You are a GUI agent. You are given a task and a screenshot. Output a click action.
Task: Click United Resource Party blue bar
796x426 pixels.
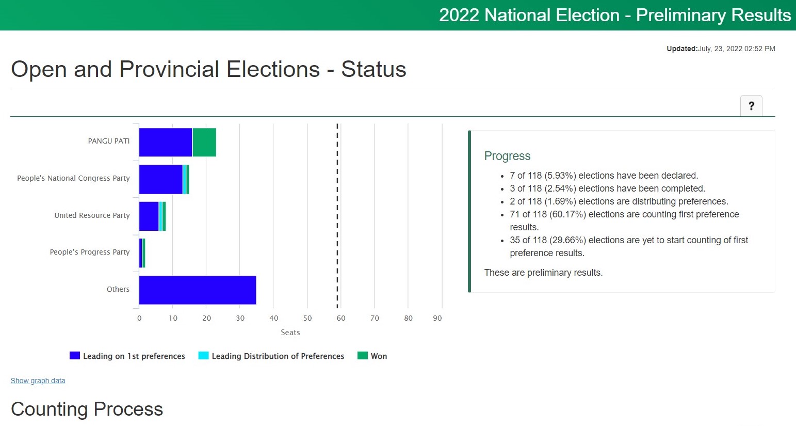pos(149,216)
